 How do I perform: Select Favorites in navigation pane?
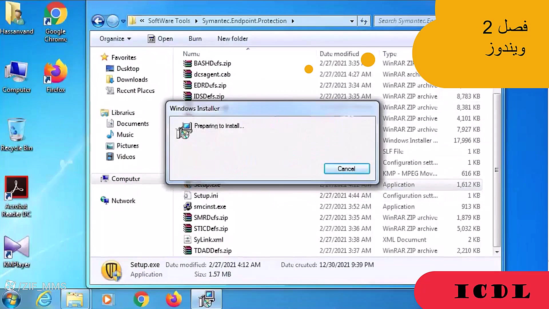point(124,58)
